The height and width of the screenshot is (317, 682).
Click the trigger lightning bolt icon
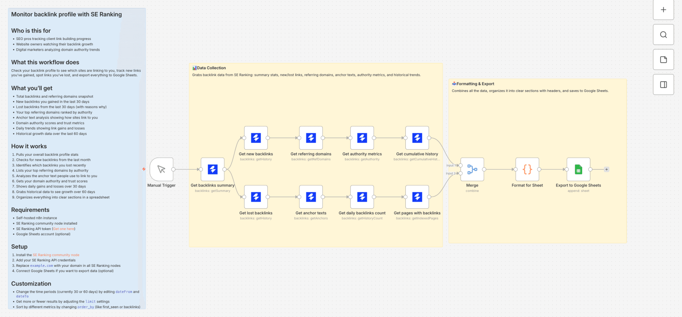pyautogui.click(x=144, y=169)
